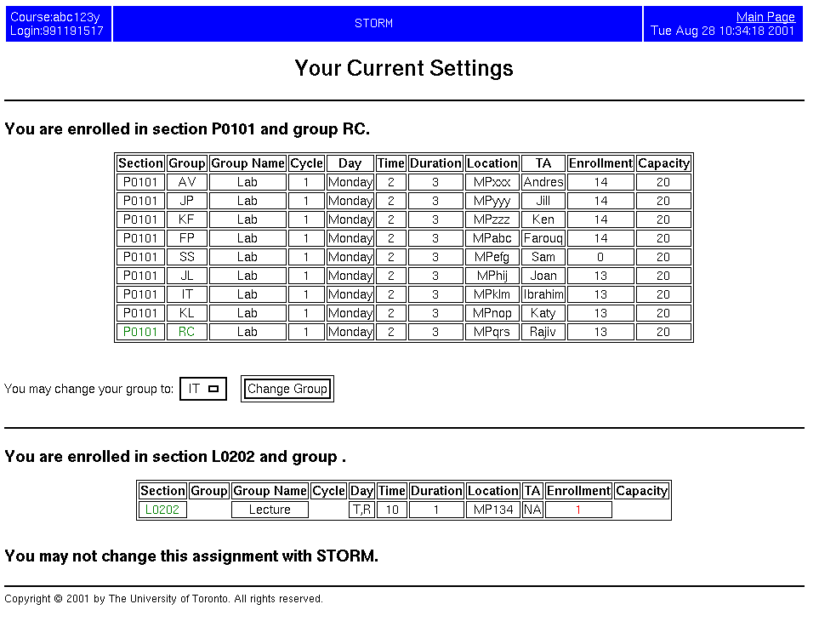The width and height of the screenshot is (819, 627).
Task: Select the green RC group entry
Action: point(186,331)
